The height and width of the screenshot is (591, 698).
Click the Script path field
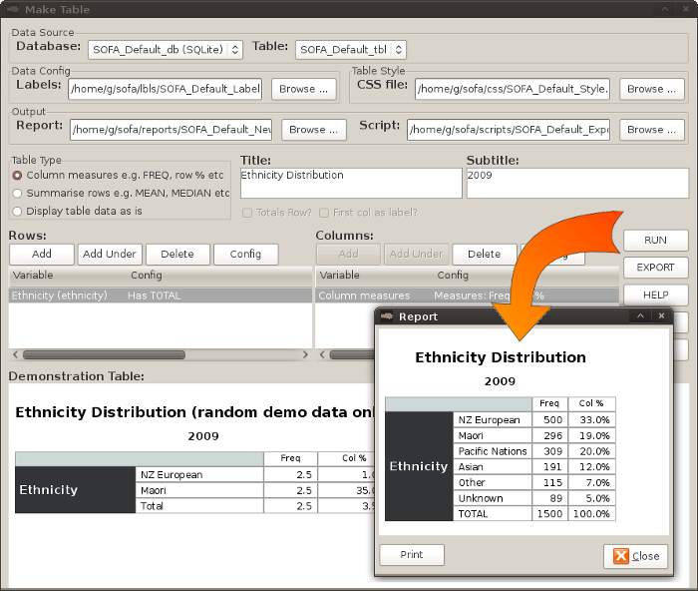(x=509, y=129)
